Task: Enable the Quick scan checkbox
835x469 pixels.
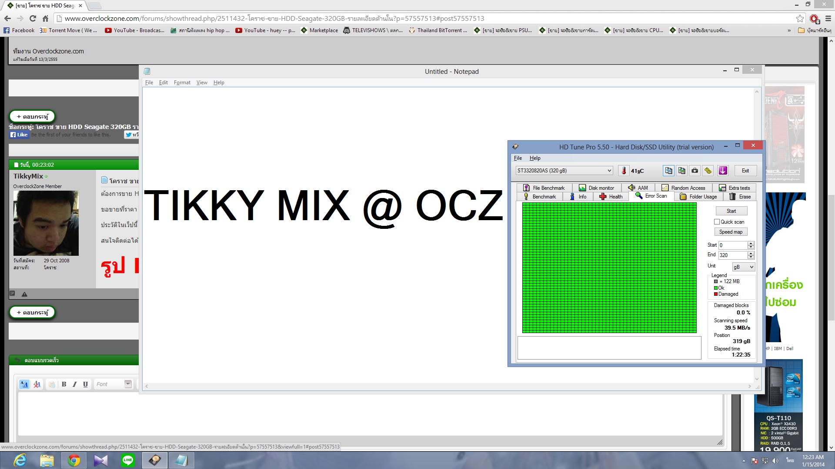Action: pyautogui.click(x=717, y=222)
